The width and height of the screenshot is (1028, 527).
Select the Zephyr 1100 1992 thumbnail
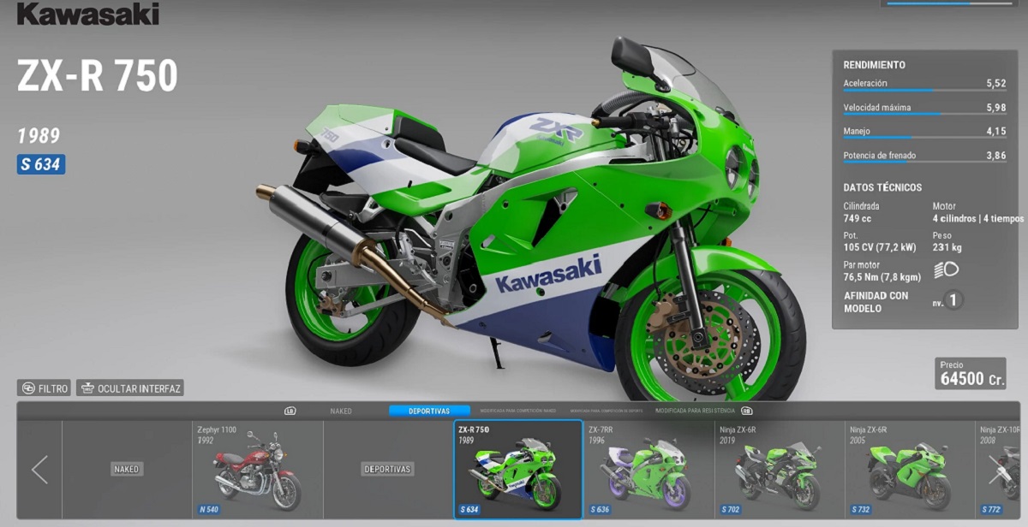(x=258, y=470)
